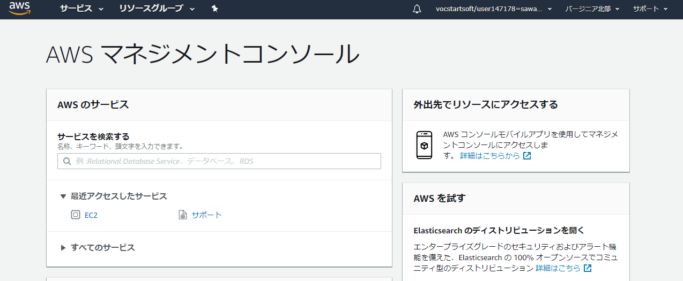Click external link icon beside Elasticsearch 詳細はこちら
Image resolution: width=683 pixels, height=281 pixels.
(x=588, y=268)
